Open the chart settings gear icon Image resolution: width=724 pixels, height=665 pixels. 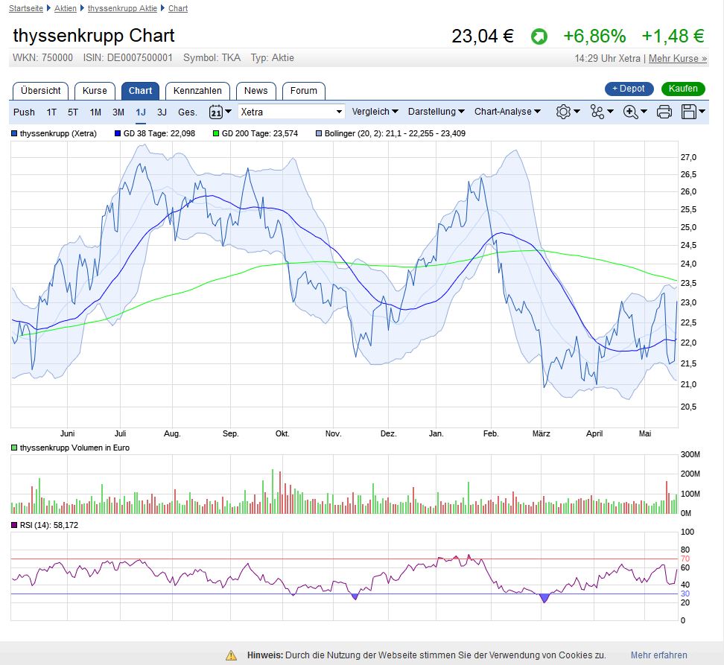pos(564,112)
